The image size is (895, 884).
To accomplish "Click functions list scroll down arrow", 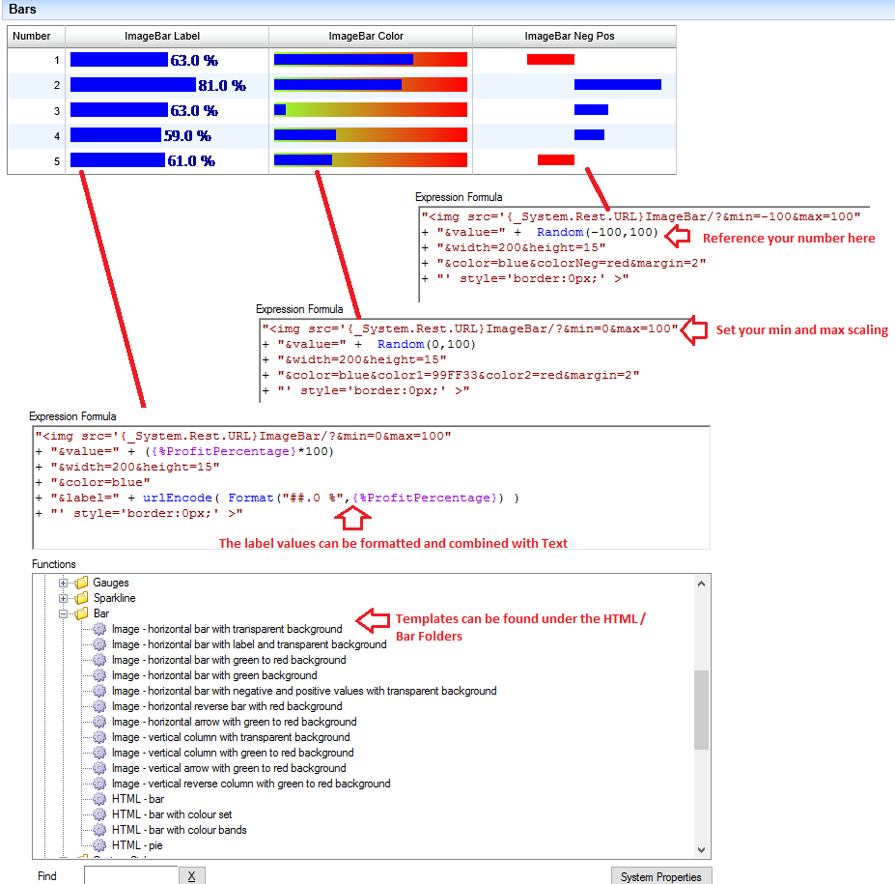I will pos(702,850).
